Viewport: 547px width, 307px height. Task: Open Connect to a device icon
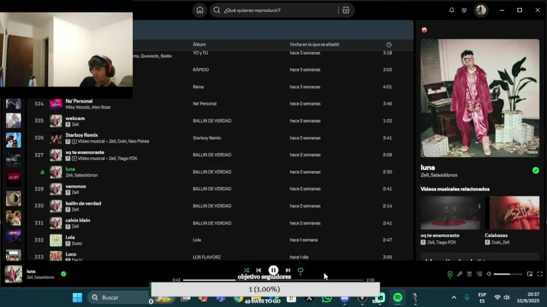point(479,274)
